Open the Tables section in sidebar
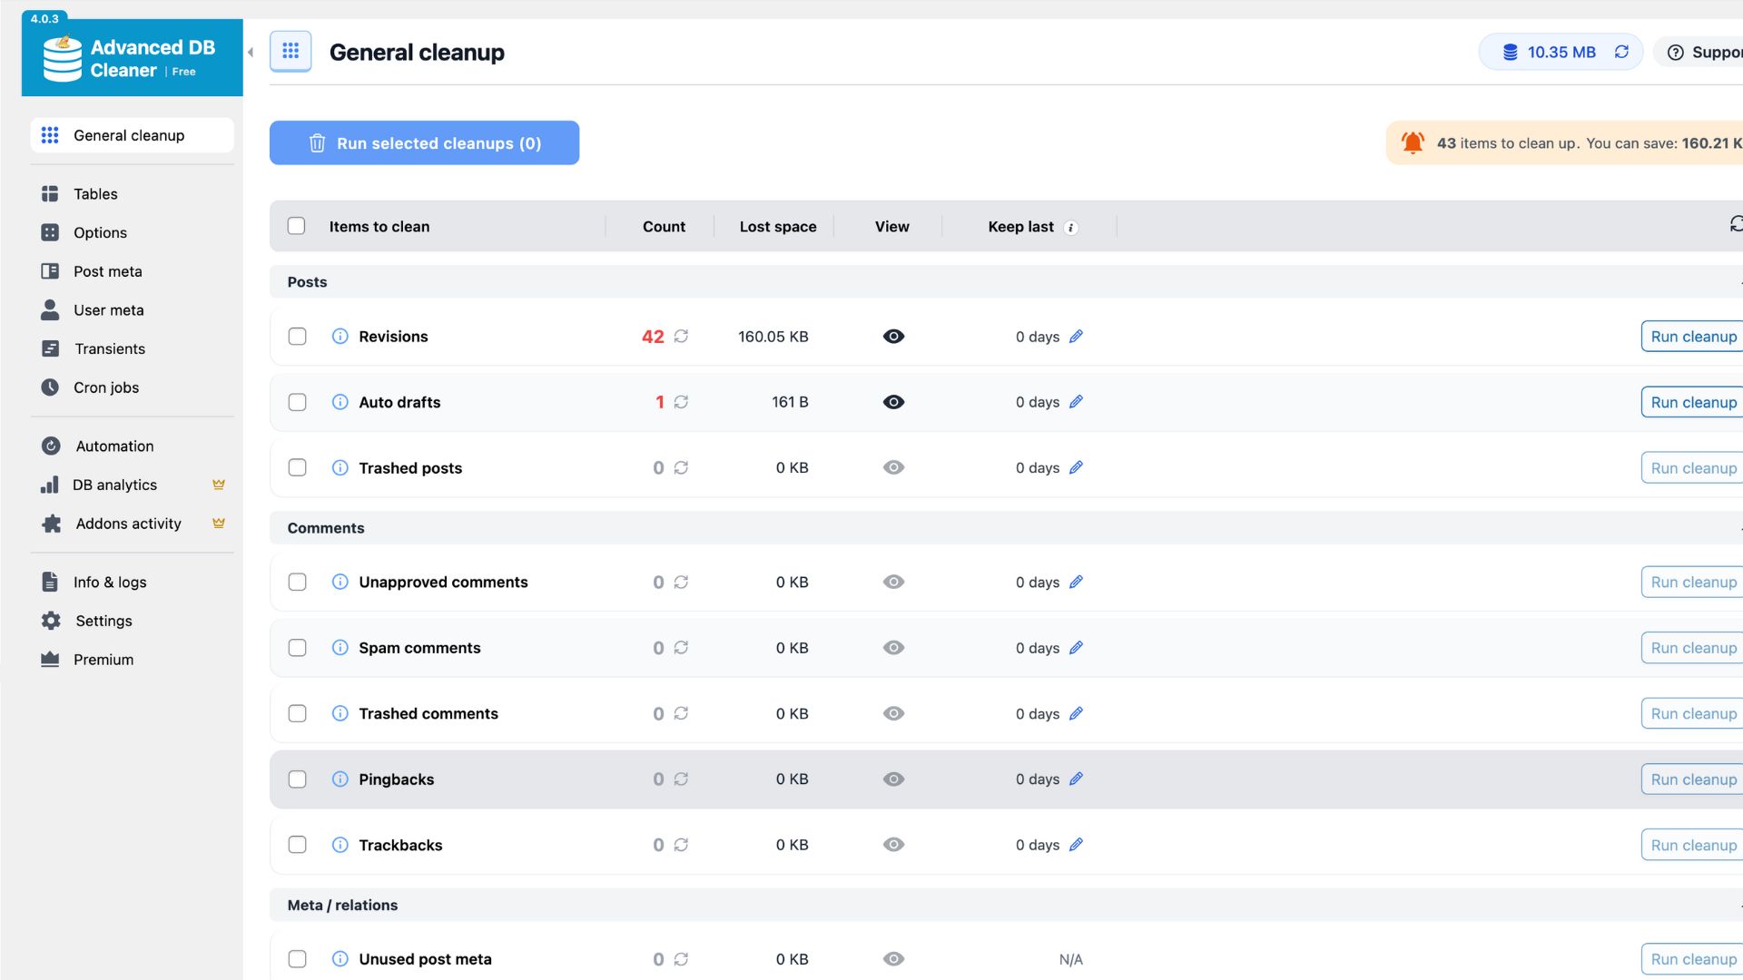 [95, 193]
